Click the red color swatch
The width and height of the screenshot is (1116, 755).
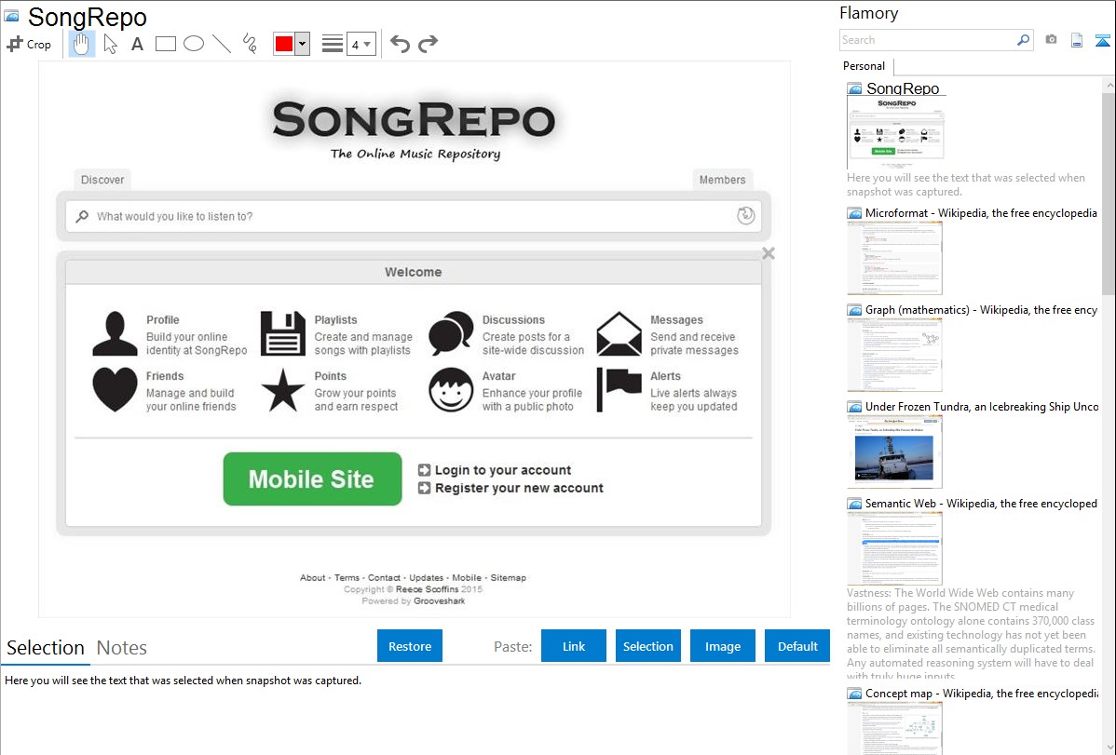[x=284, y=44]
